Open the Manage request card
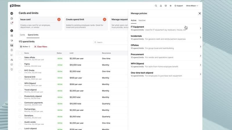The height and width of the screenshot is (130, 232). [119, 23]
